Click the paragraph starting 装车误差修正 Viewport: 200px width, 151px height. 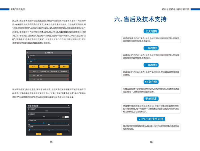click(x=49, y=93)
